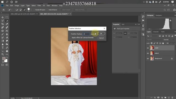Toggle the layer filtering switch

point(175,36)
